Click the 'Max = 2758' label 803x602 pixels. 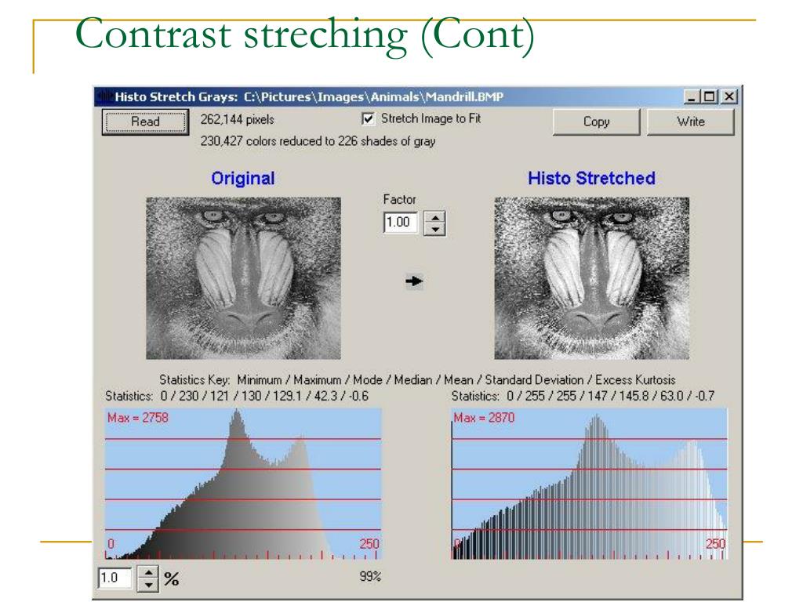click(138, 418)
